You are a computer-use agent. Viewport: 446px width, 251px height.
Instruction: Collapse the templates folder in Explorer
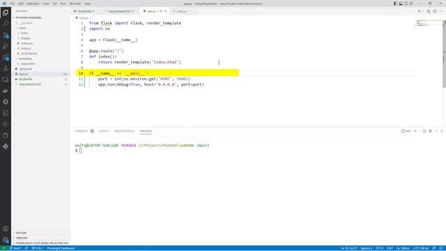tap(24, 59)
